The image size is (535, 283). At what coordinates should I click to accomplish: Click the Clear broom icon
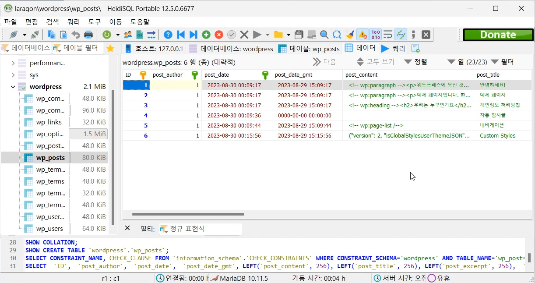[350, 35]
